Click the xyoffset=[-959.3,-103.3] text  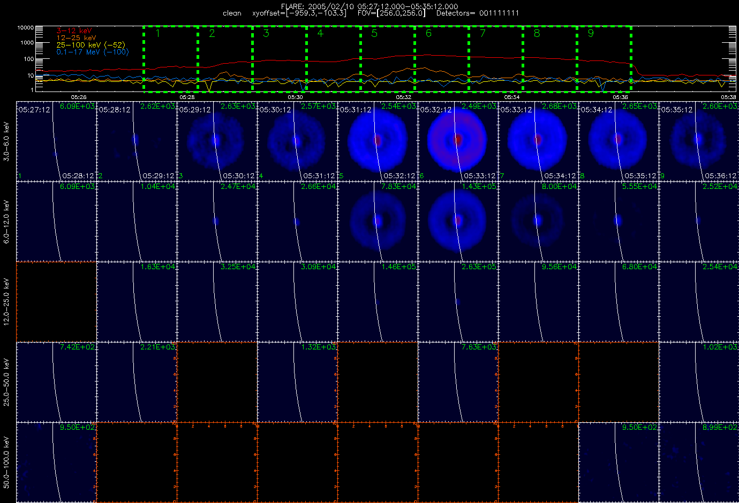pos(299,13)
